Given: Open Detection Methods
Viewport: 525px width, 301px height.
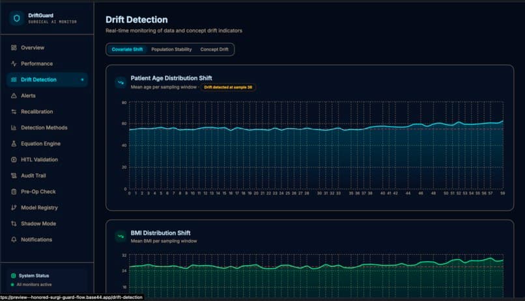Looking at the screenshot, I should pos(47,127).
